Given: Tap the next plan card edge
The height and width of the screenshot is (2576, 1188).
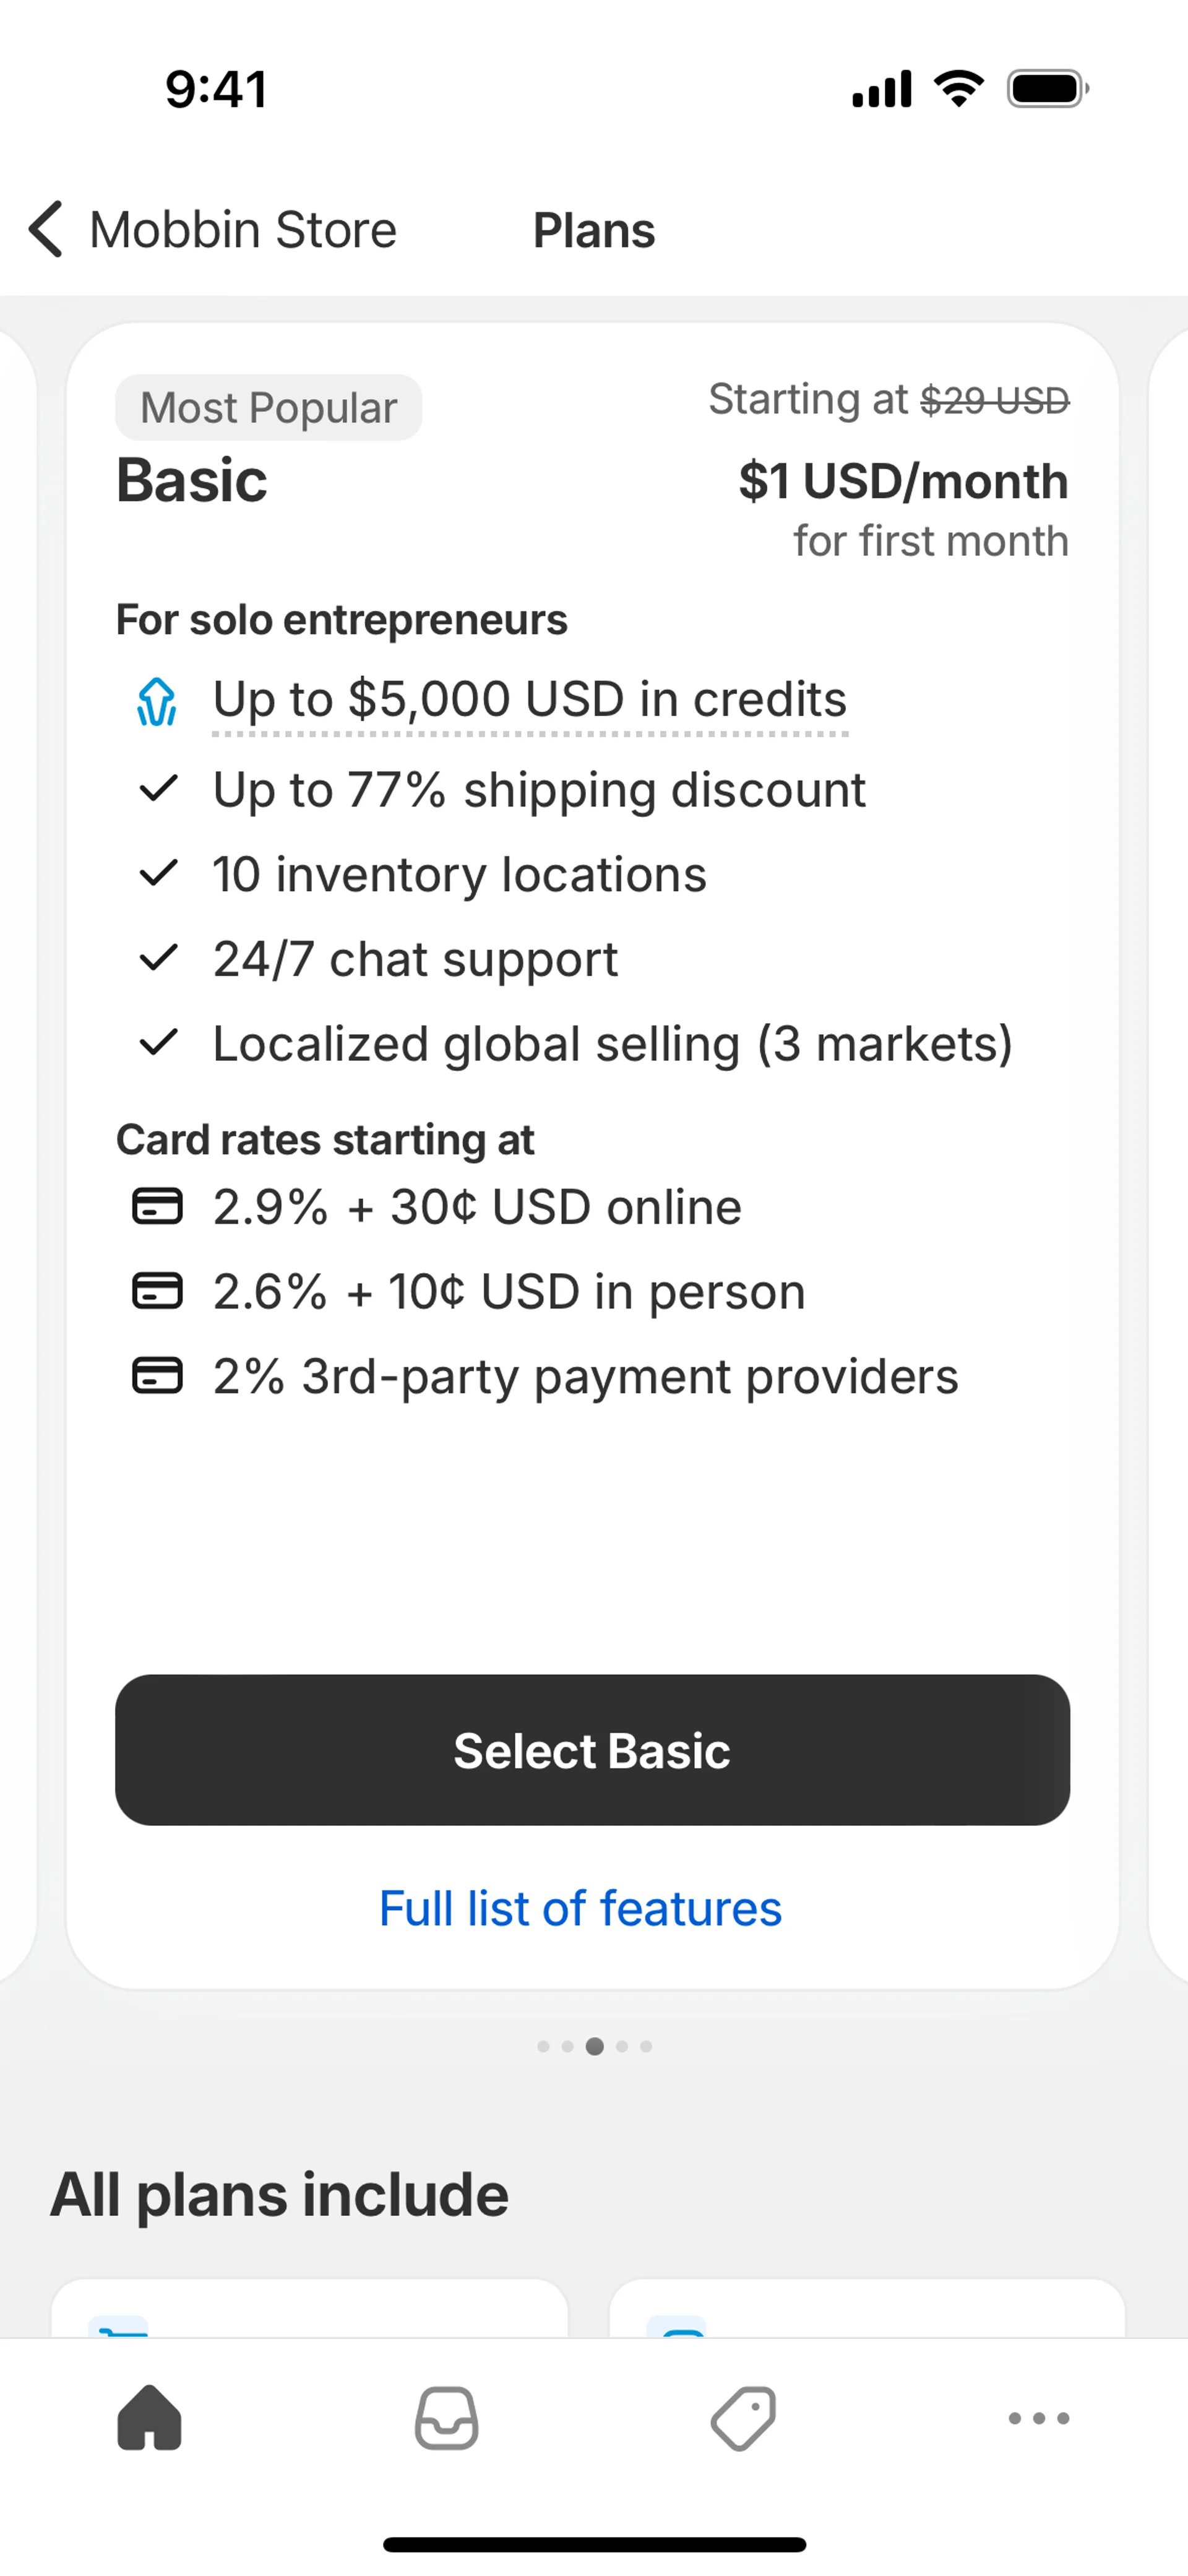Looking at the screenshot, I should click(x=1170, y=1150).
